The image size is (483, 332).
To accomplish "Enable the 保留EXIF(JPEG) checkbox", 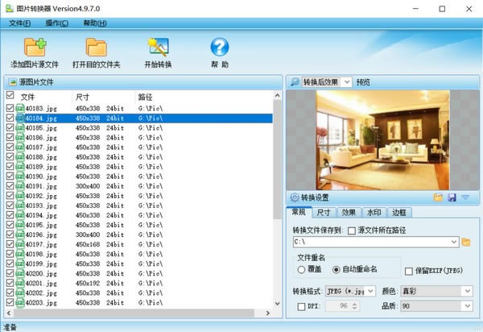I will (x=409, y=272).
